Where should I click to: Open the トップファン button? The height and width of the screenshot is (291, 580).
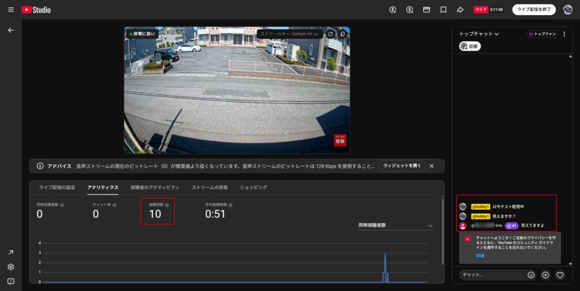point(543,34)
